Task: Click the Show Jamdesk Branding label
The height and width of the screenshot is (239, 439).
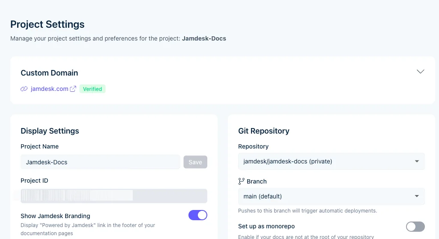Action: 55,216
